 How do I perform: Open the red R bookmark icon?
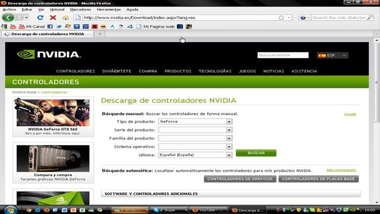[94, 26]
